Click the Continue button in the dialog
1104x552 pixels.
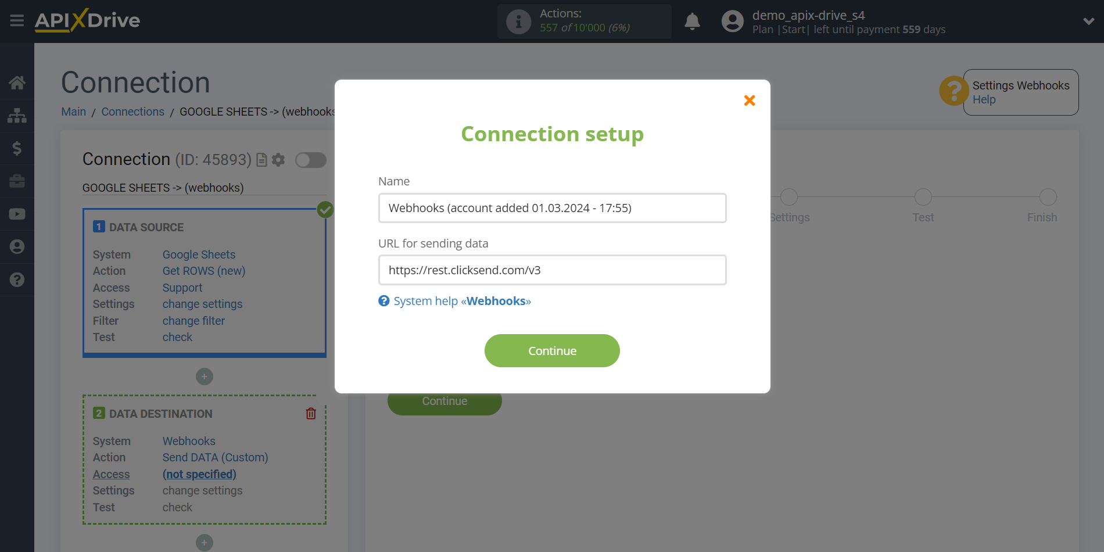pyautogui.click(x=551, y=350)
